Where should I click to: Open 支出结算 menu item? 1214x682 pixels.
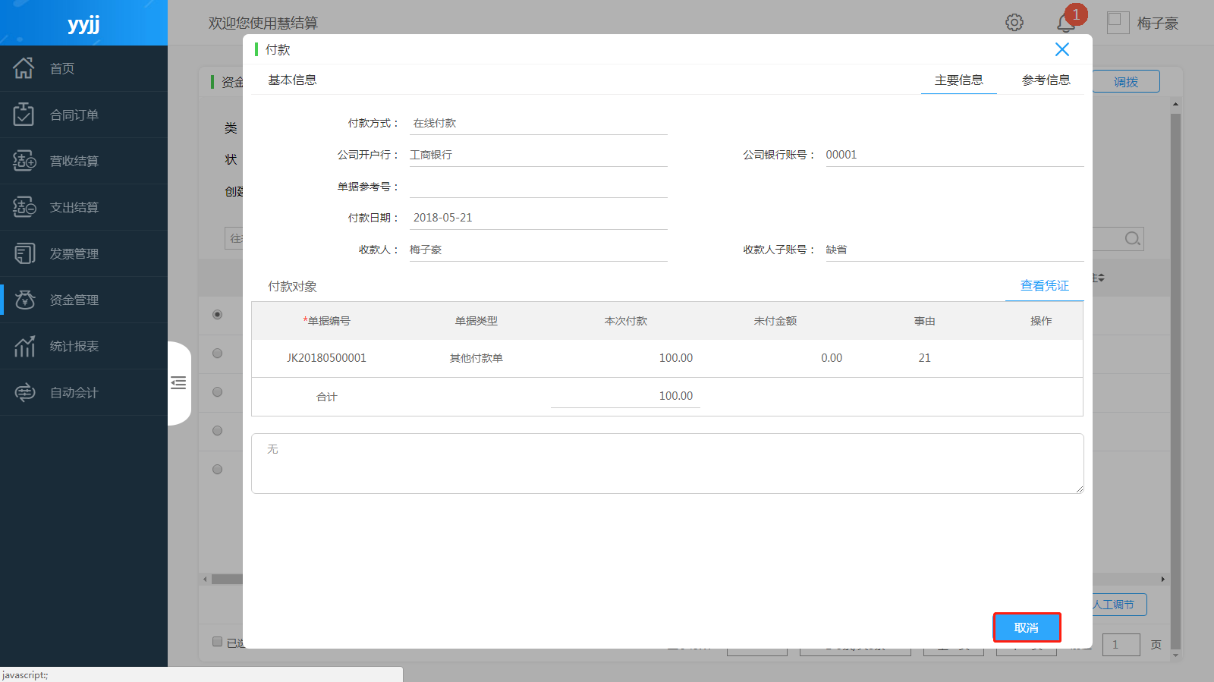point(74,208)
